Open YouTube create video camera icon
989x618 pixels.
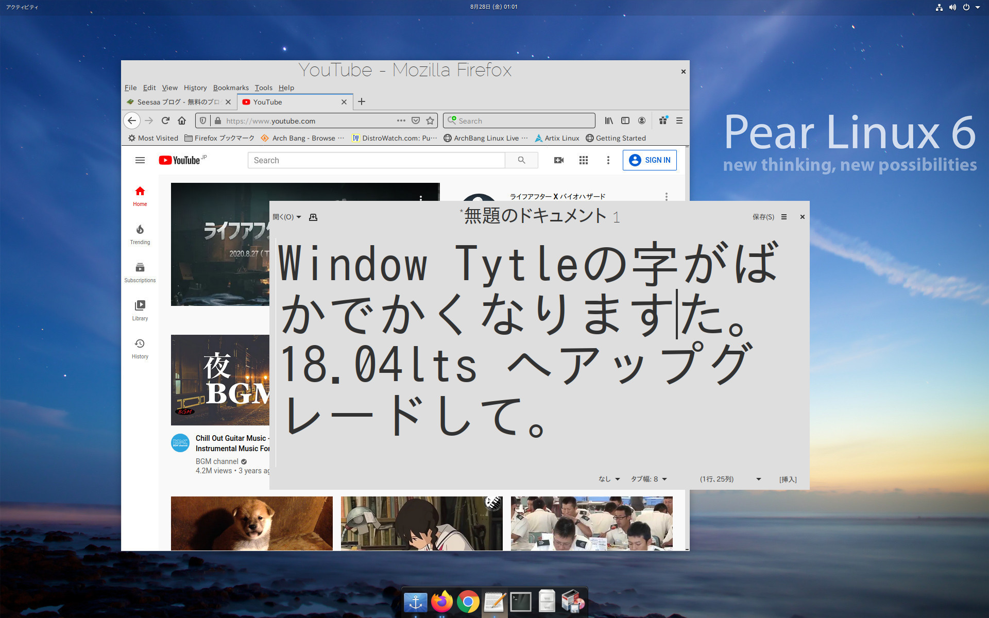[559, 160]
